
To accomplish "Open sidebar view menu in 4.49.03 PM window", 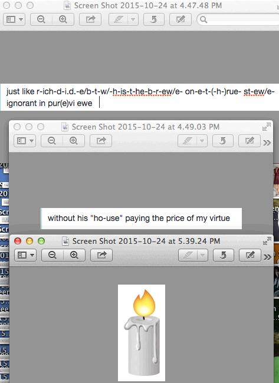I will (x=25, y=141).
